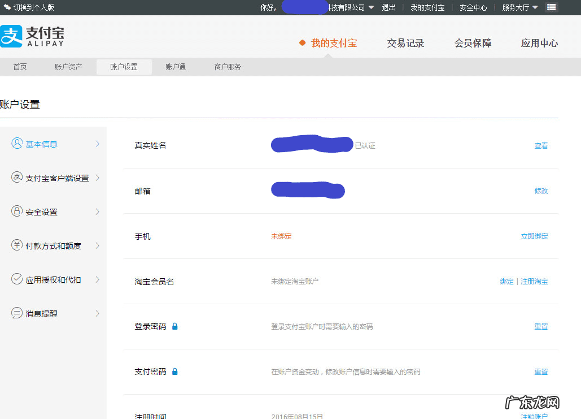Click the 注册淘宝 link
581x419 pixels.
pyautogui.click(x=533, y=281)
